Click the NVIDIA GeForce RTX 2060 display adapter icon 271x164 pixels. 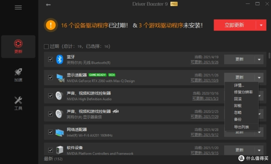pos(60,77)
